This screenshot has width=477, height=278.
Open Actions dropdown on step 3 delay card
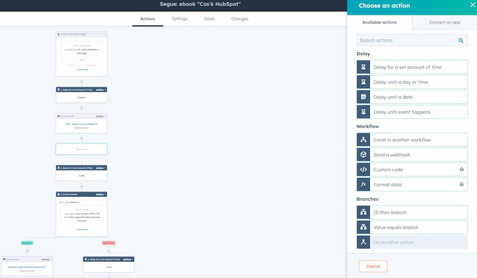coord(101,168)
